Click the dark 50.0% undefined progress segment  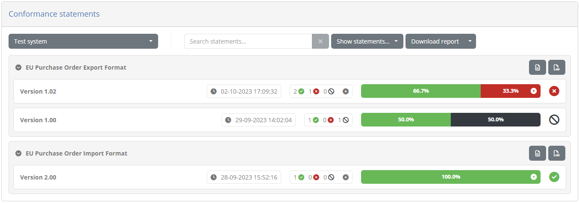(x=496, y=120)
